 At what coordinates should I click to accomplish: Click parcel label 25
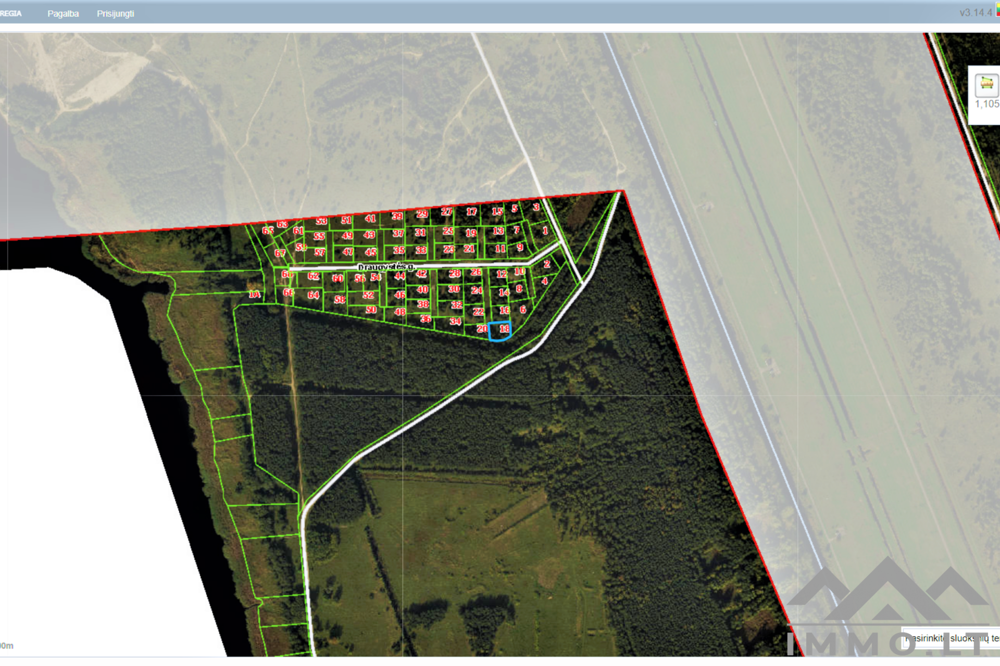pos(448,231)
